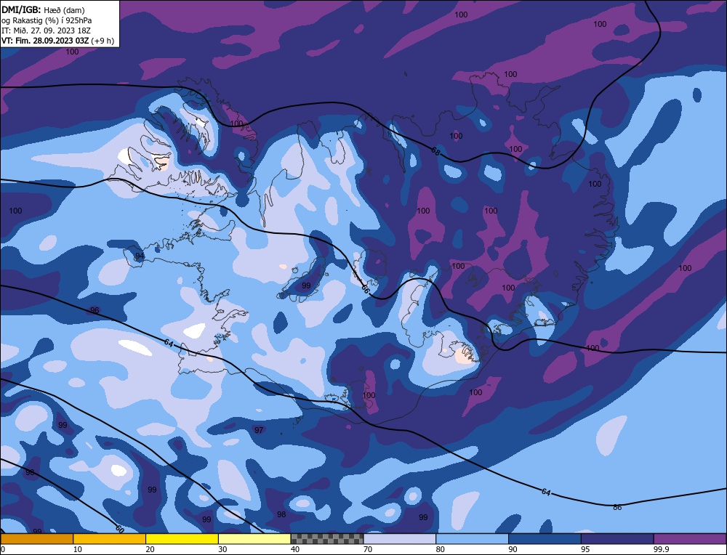Click the orange 10–20 legend swatch
The image size is (727, 555).
click(110, 538)
